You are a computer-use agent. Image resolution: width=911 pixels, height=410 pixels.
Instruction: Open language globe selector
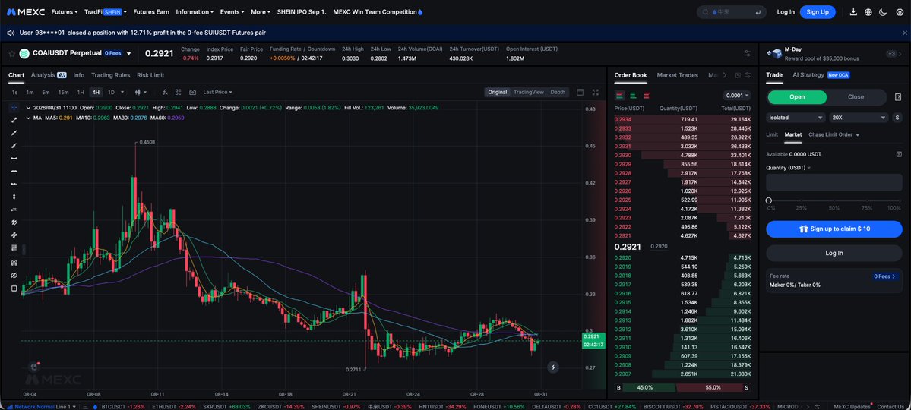868,11
